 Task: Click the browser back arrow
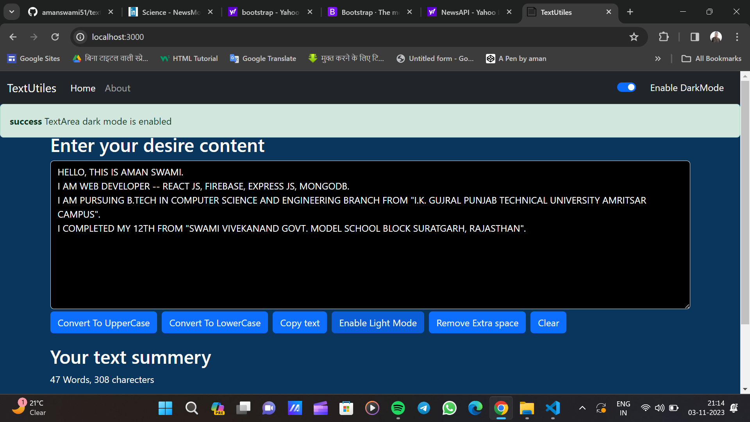(13, 37)
